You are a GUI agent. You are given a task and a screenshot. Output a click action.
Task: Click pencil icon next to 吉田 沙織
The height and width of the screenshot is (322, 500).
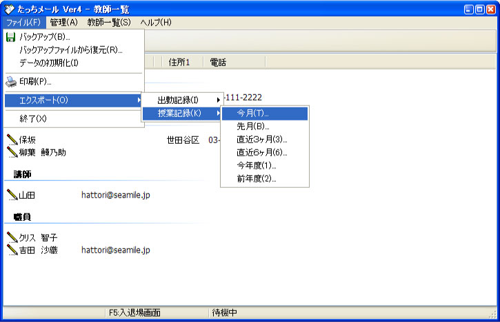12,250
